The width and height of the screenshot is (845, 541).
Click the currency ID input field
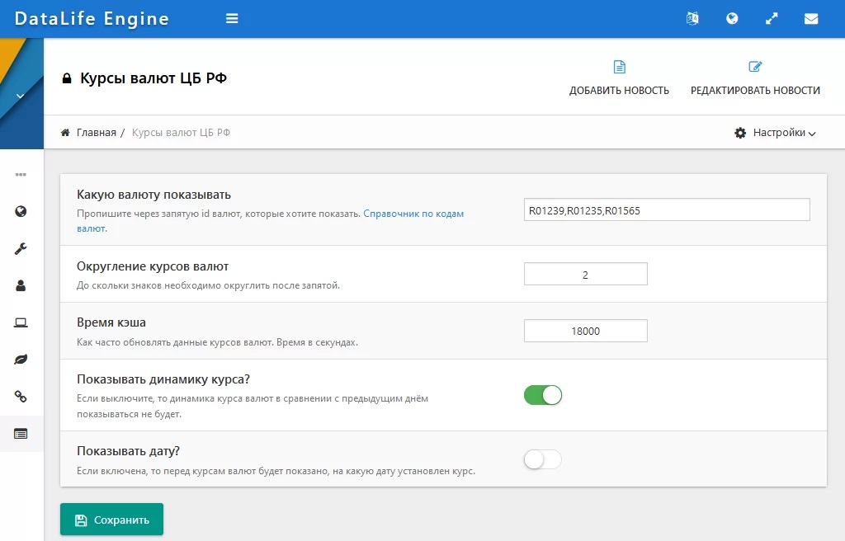point(667,210)
